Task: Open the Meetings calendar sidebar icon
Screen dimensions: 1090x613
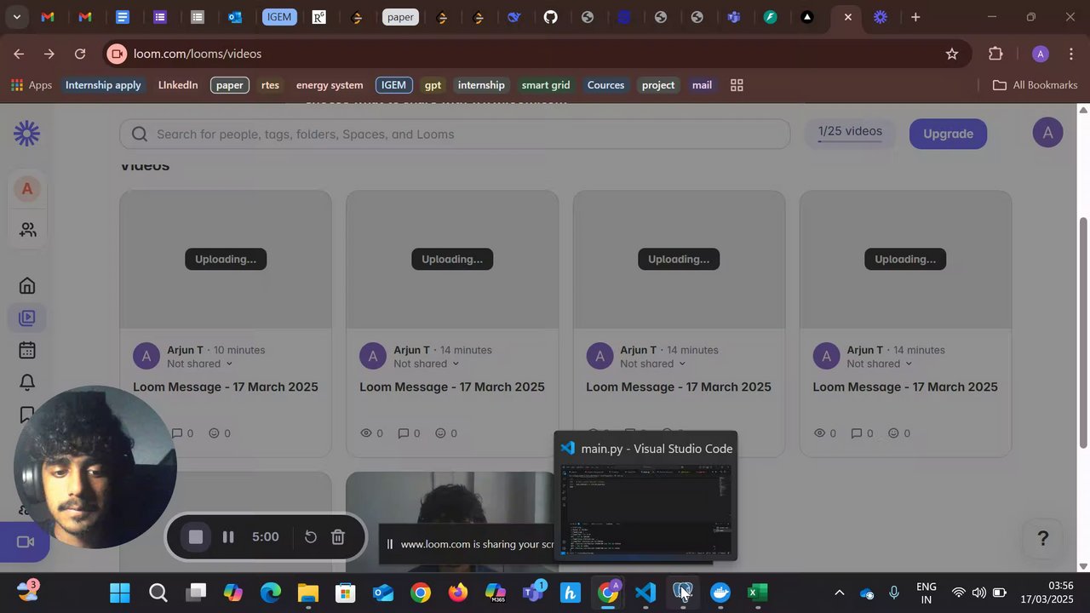Action: 27,350
